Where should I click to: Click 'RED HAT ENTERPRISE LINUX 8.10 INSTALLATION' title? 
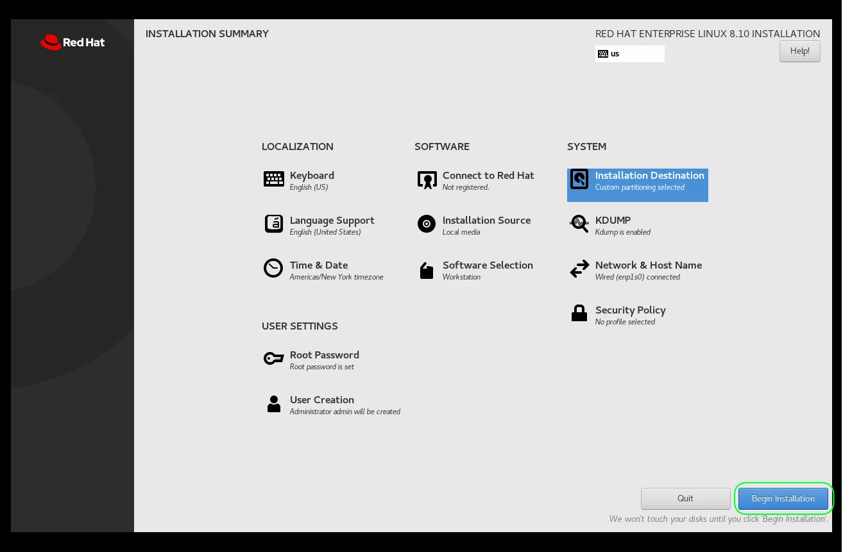[x=708, y=34]
